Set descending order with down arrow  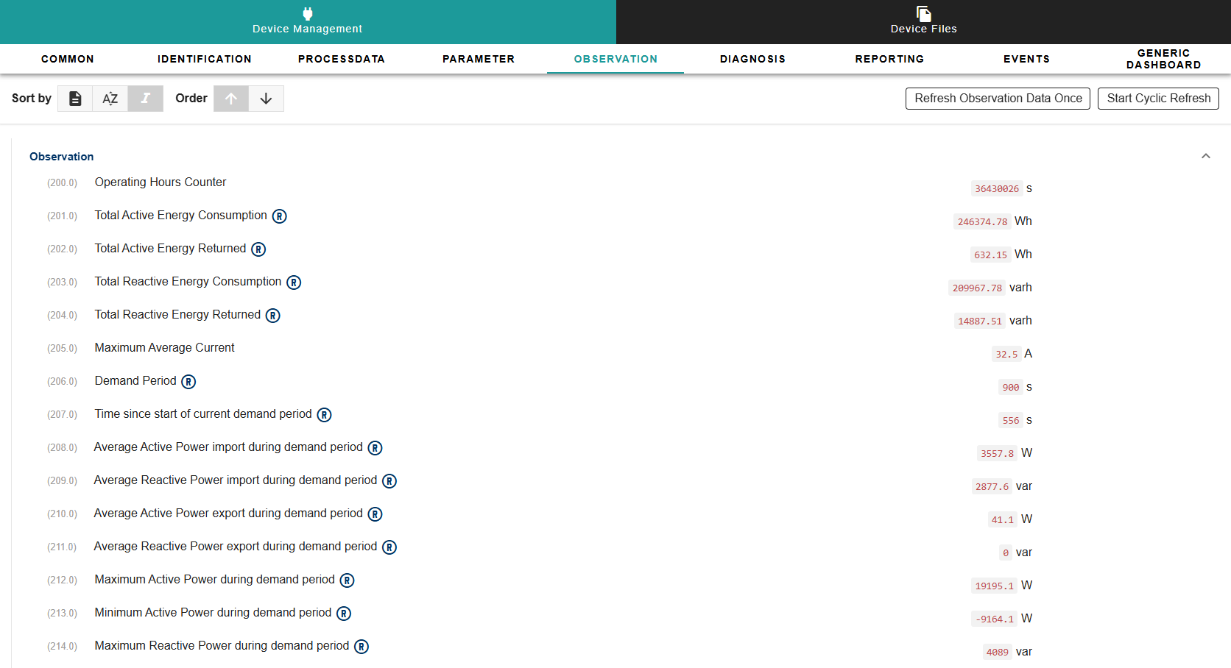[x=266, y=99]
